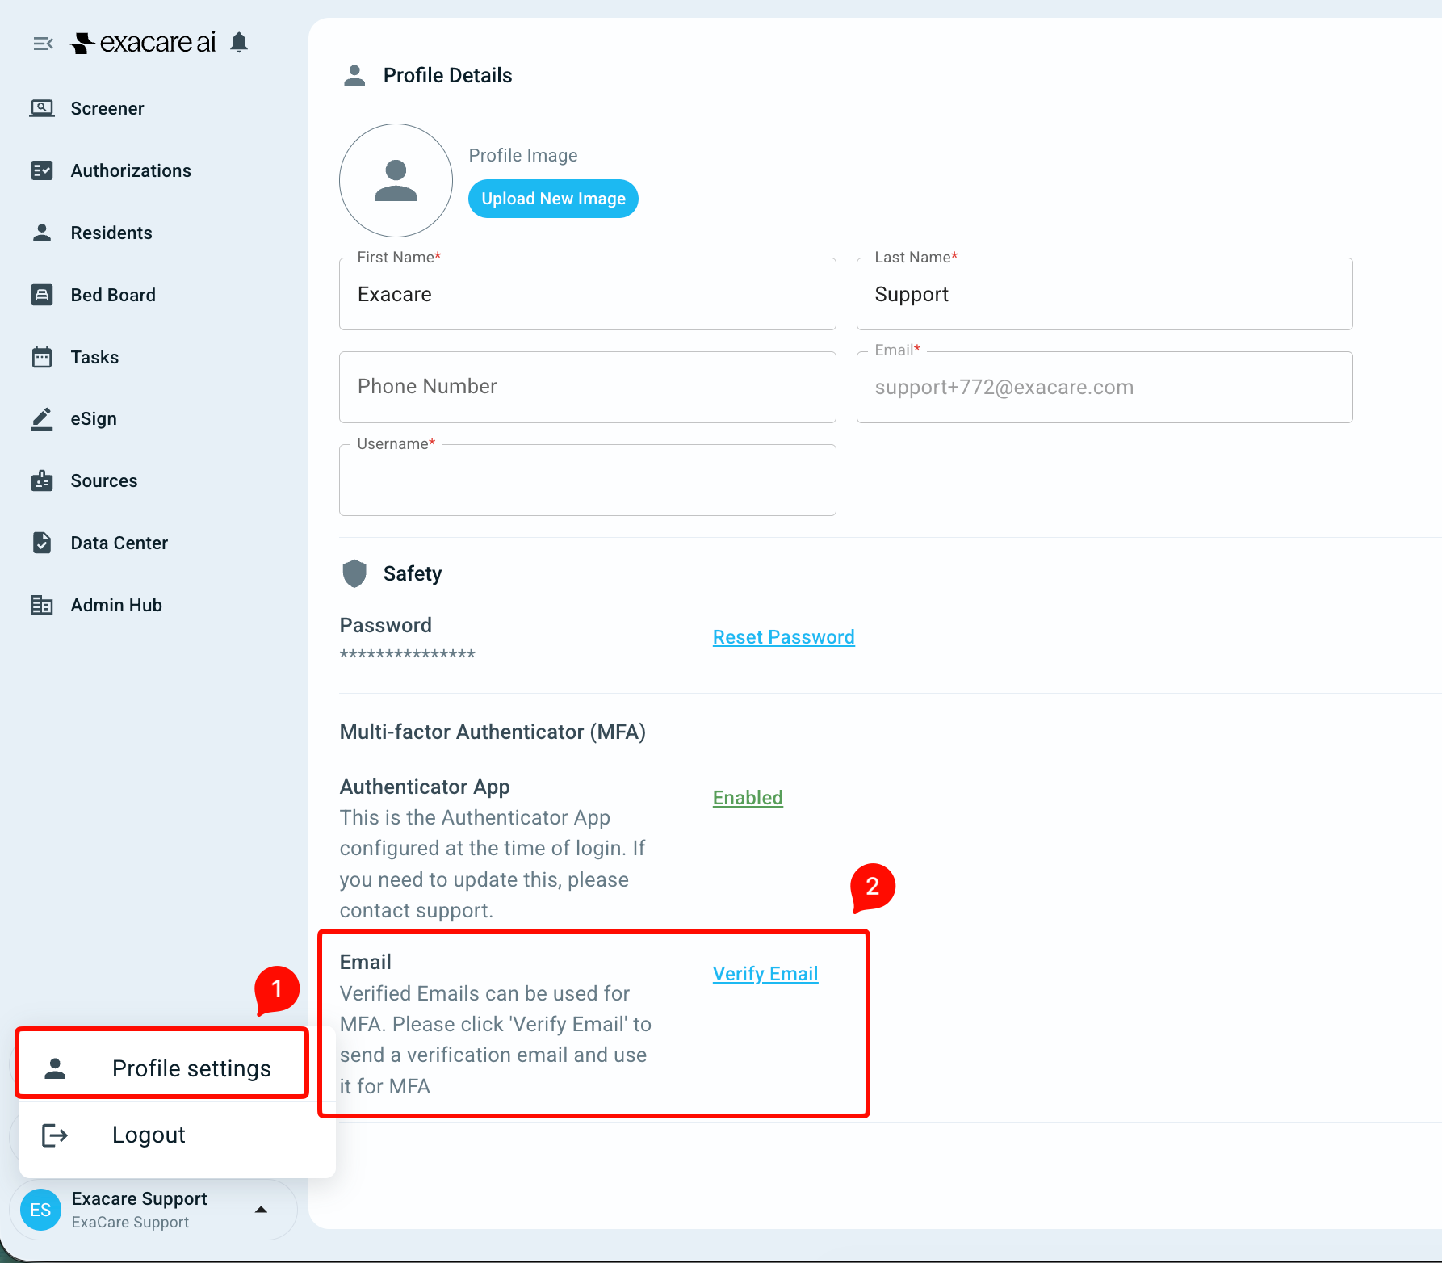Collapse the sidebar menu icon

[43, 44]
